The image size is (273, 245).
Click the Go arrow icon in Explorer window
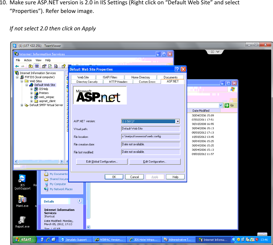[227, 105]
